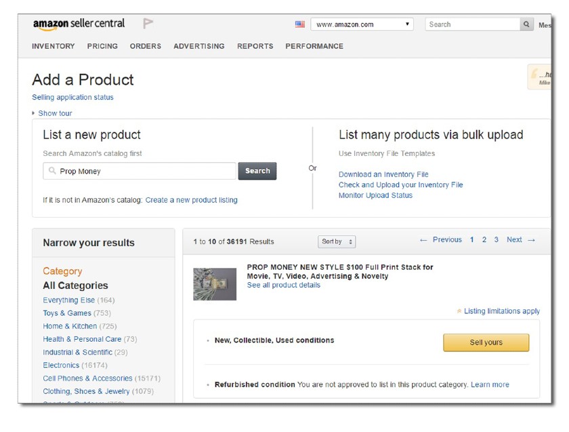
Task: Click the Next arrow icon in pagination
Action: [x=531, y=240]
